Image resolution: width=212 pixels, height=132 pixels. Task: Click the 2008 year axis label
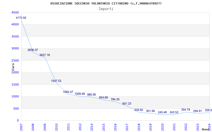(33, 127)
